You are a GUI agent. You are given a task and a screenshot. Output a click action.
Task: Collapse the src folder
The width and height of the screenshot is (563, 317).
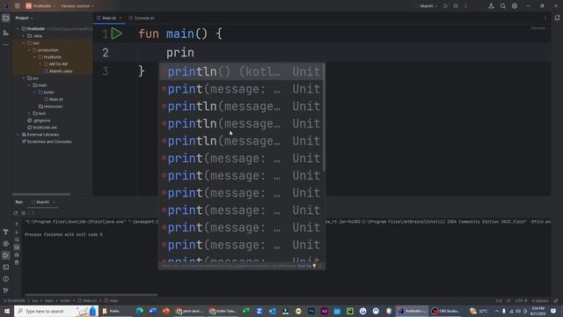24,78
